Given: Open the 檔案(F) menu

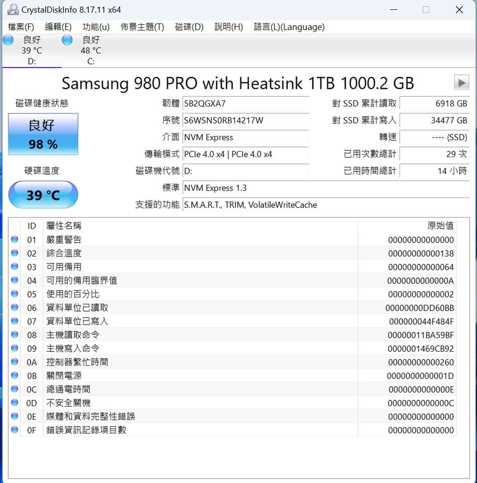Looking at the screenshot, I should (x=21, y=27).
